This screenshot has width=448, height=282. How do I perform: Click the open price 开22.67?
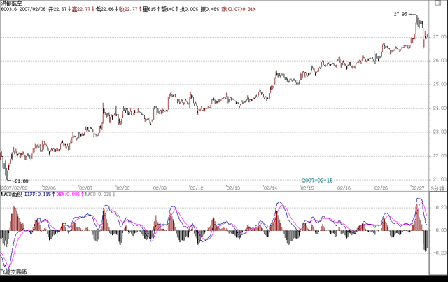point(57,9)
